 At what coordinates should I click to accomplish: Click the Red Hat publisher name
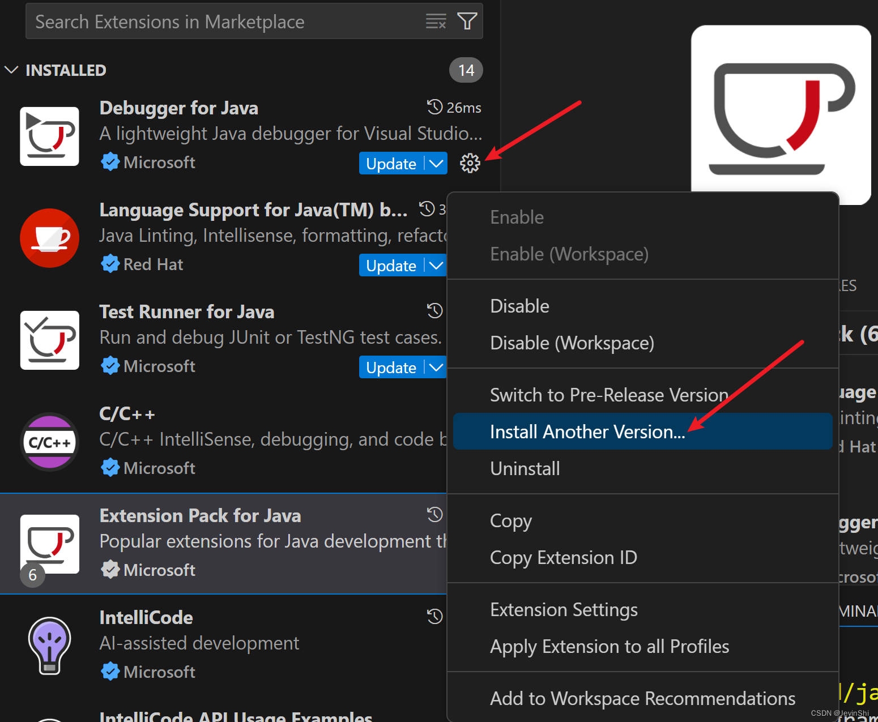153,264
